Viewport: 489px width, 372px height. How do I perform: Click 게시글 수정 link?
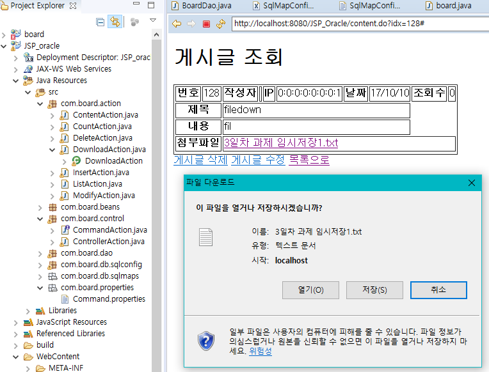click(258, 160)
